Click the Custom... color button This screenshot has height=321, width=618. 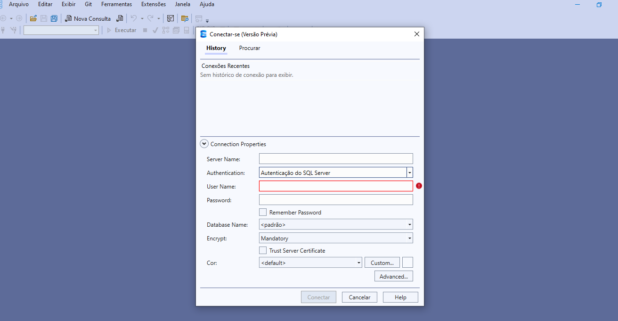pos(382,263)
